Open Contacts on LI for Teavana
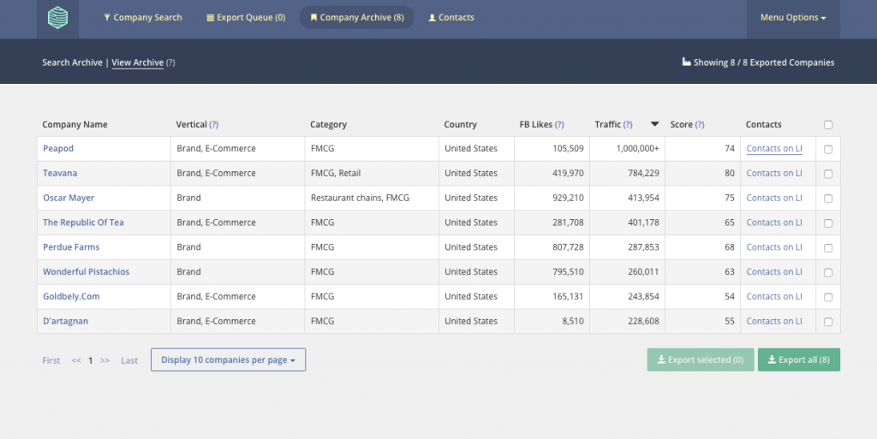Viewport: 877px width, 439px height. tap(774, 173)
